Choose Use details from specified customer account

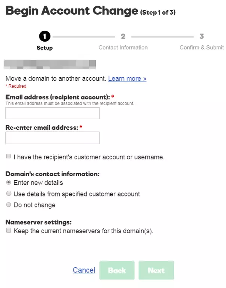[9, 194]
